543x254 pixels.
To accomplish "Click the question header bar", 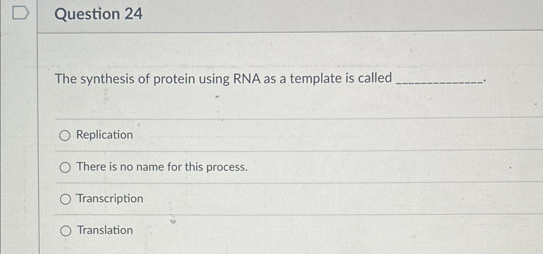I will (290, 15).
